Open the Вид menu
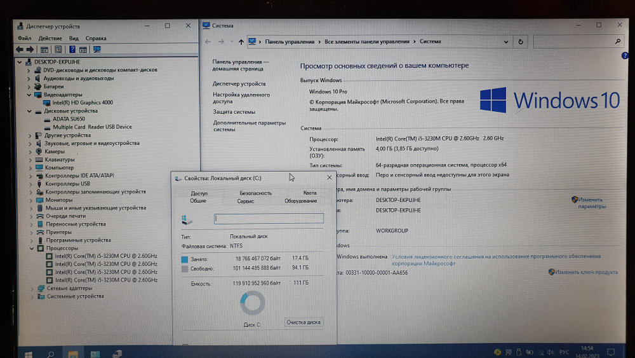Image resolution: width=635 pixels, height=358 pixels. tap(74, 38)
